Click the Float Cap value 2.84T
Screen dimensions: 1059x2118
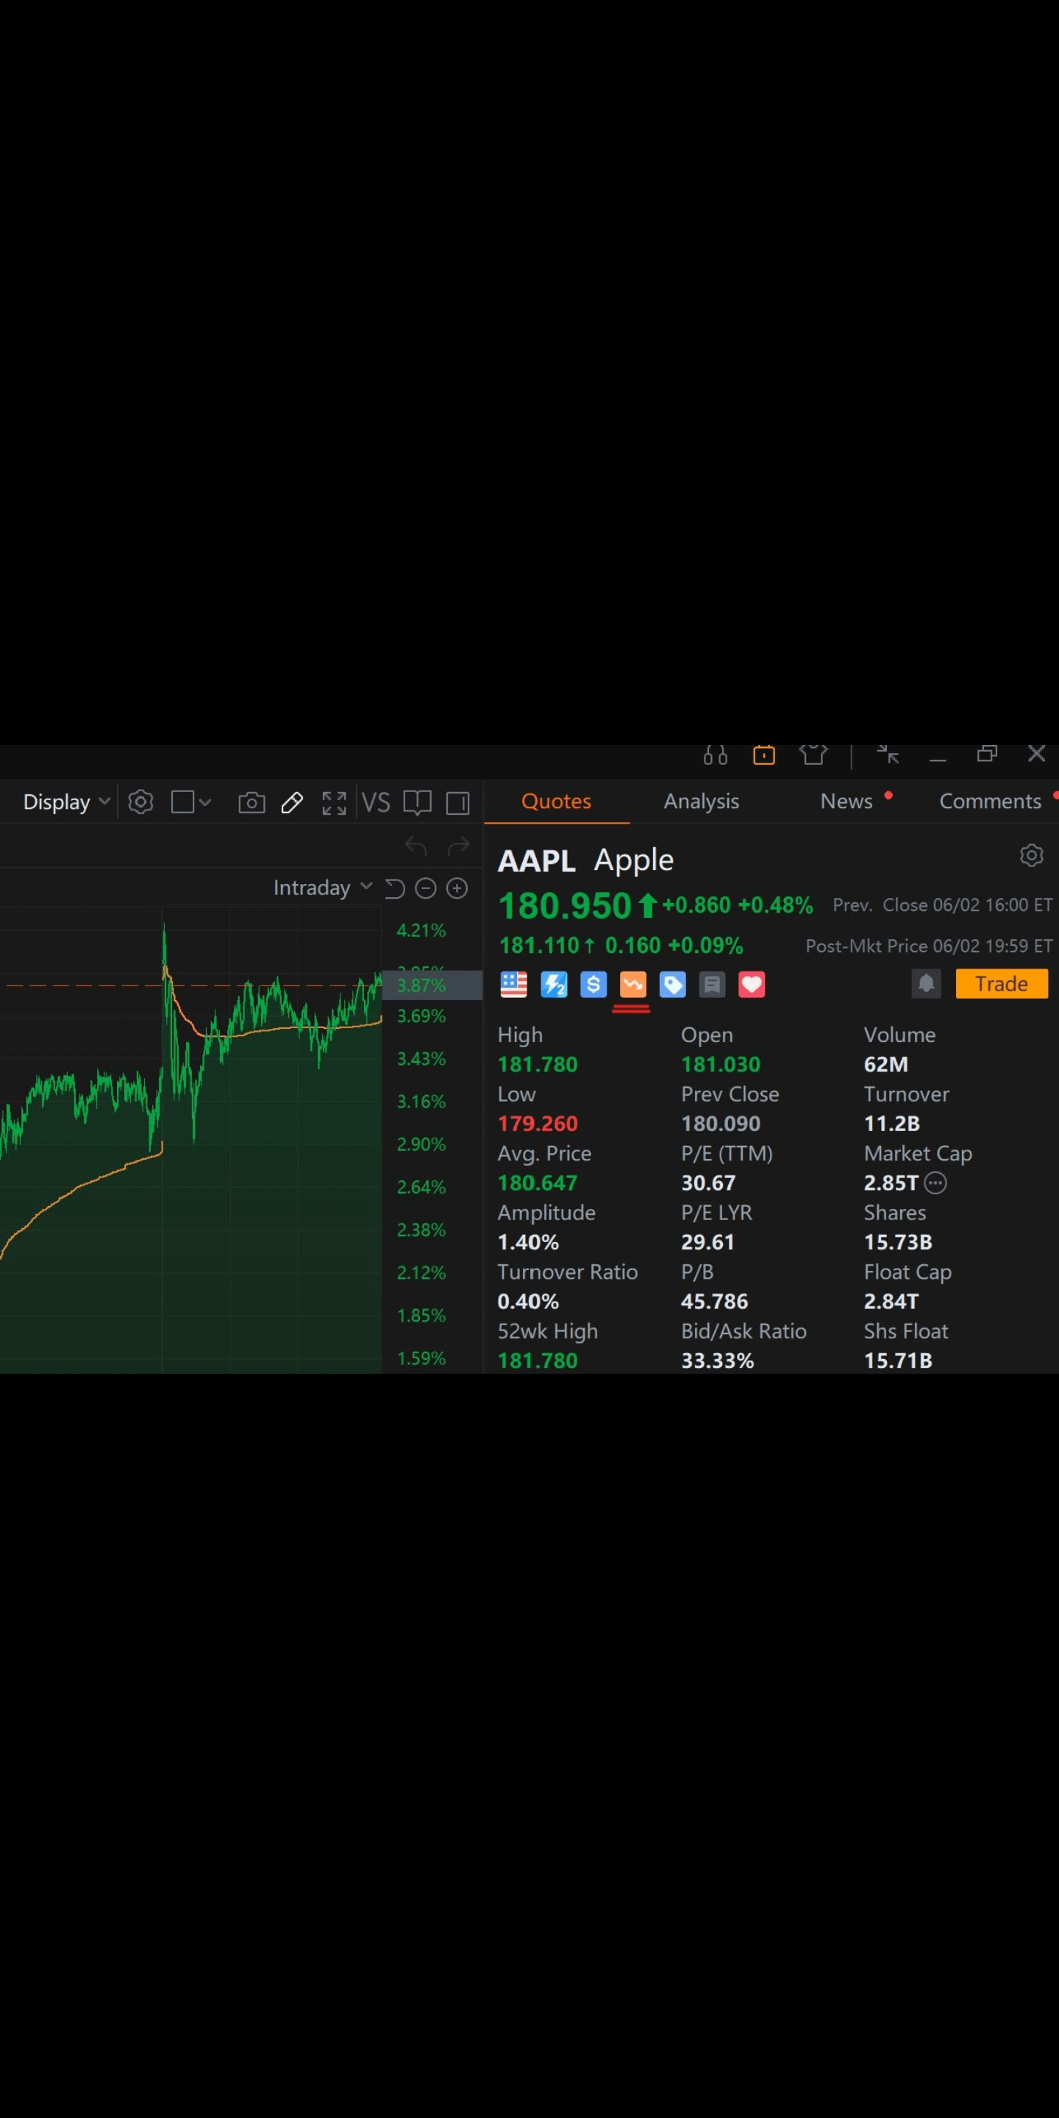pyautogui.click(x=891, y=1302)
